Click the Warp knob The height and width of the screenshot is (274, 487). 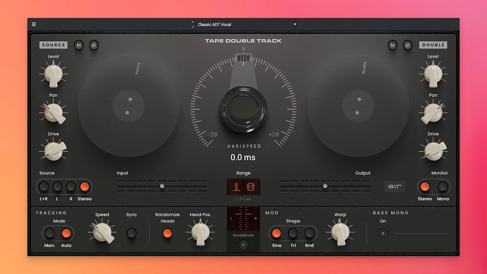[340, 232]
